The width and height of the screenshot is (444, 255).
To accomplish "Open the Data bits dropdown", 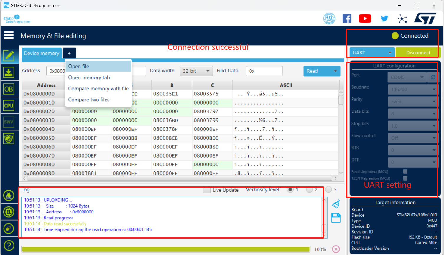I will tap(413, 114).
